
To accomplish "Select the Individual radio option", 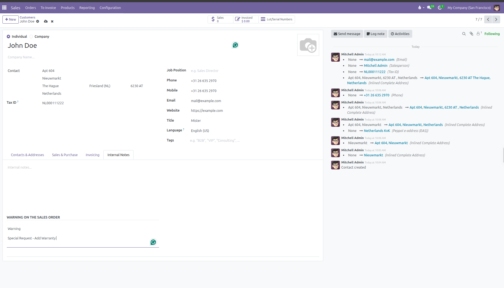I will pyautogui.click(x=8, y=37).
